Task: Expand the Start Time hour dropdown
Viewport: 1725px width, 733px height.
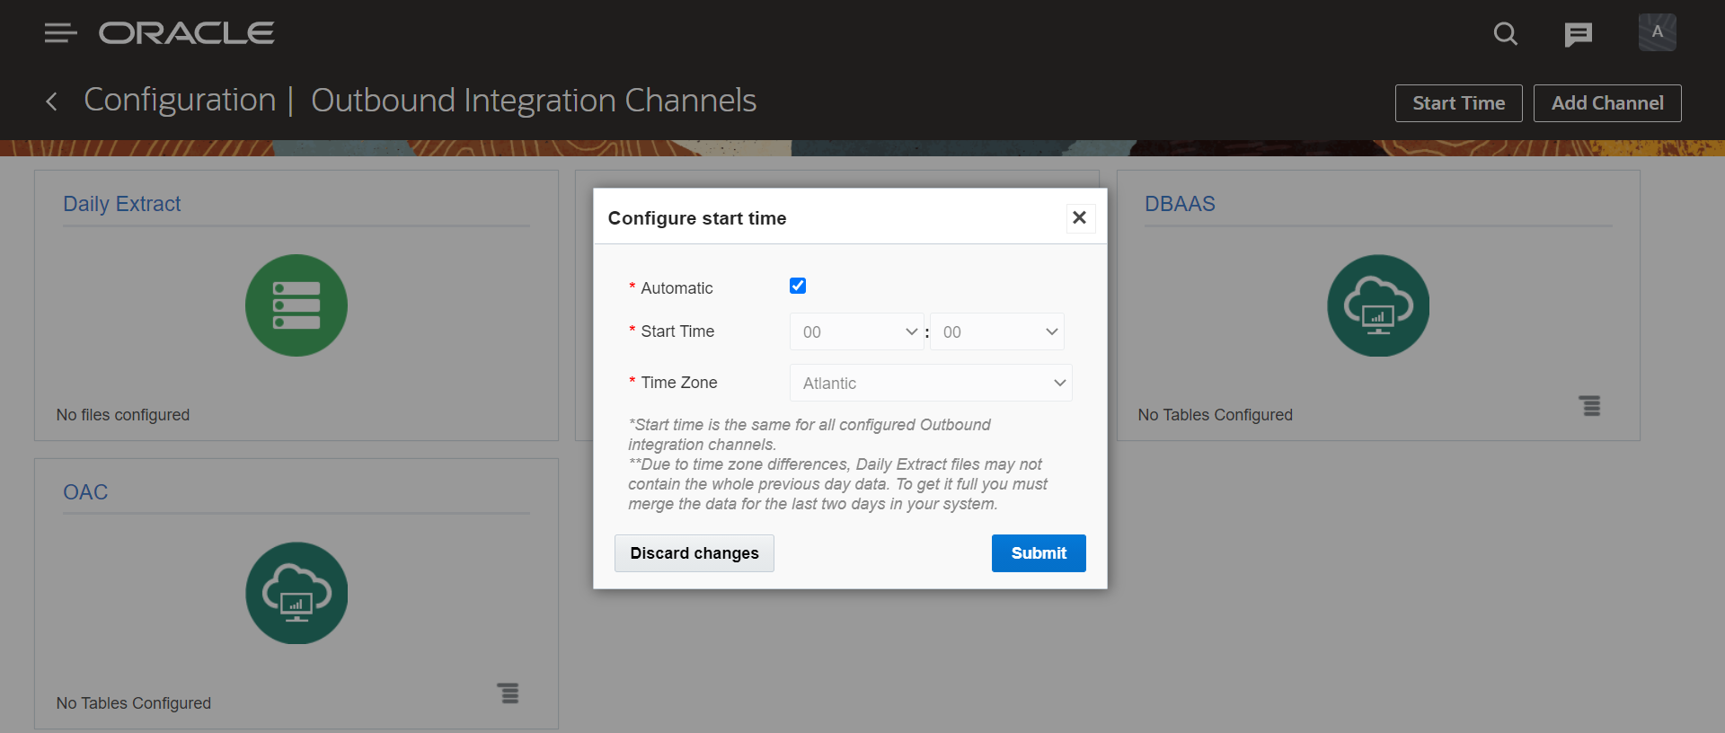Action: tap(856, 331)
